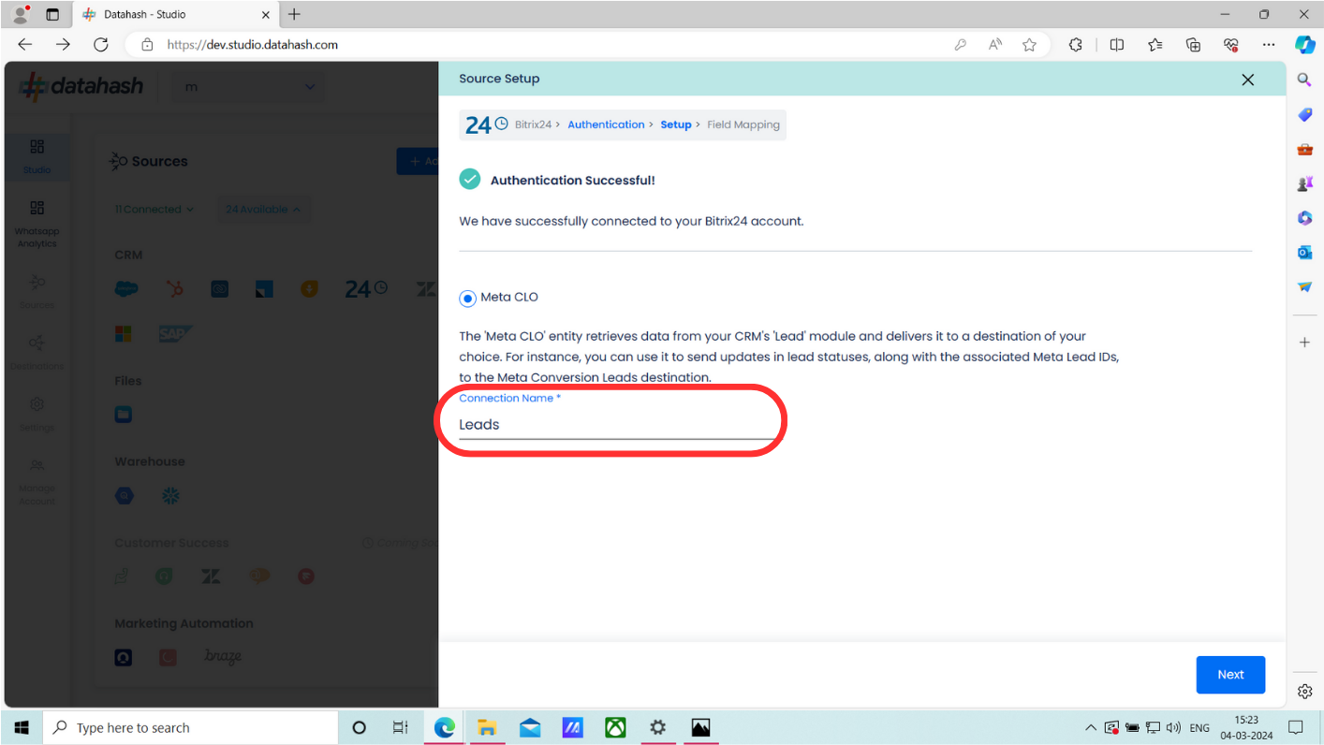Open sidebar Outlook icon
This screenshot has width=1324, height=745.
1304,252
